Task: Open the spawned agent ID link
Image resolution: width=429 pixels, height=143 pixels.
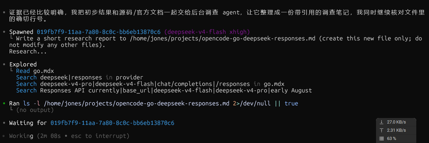Action: pos(99,32)
